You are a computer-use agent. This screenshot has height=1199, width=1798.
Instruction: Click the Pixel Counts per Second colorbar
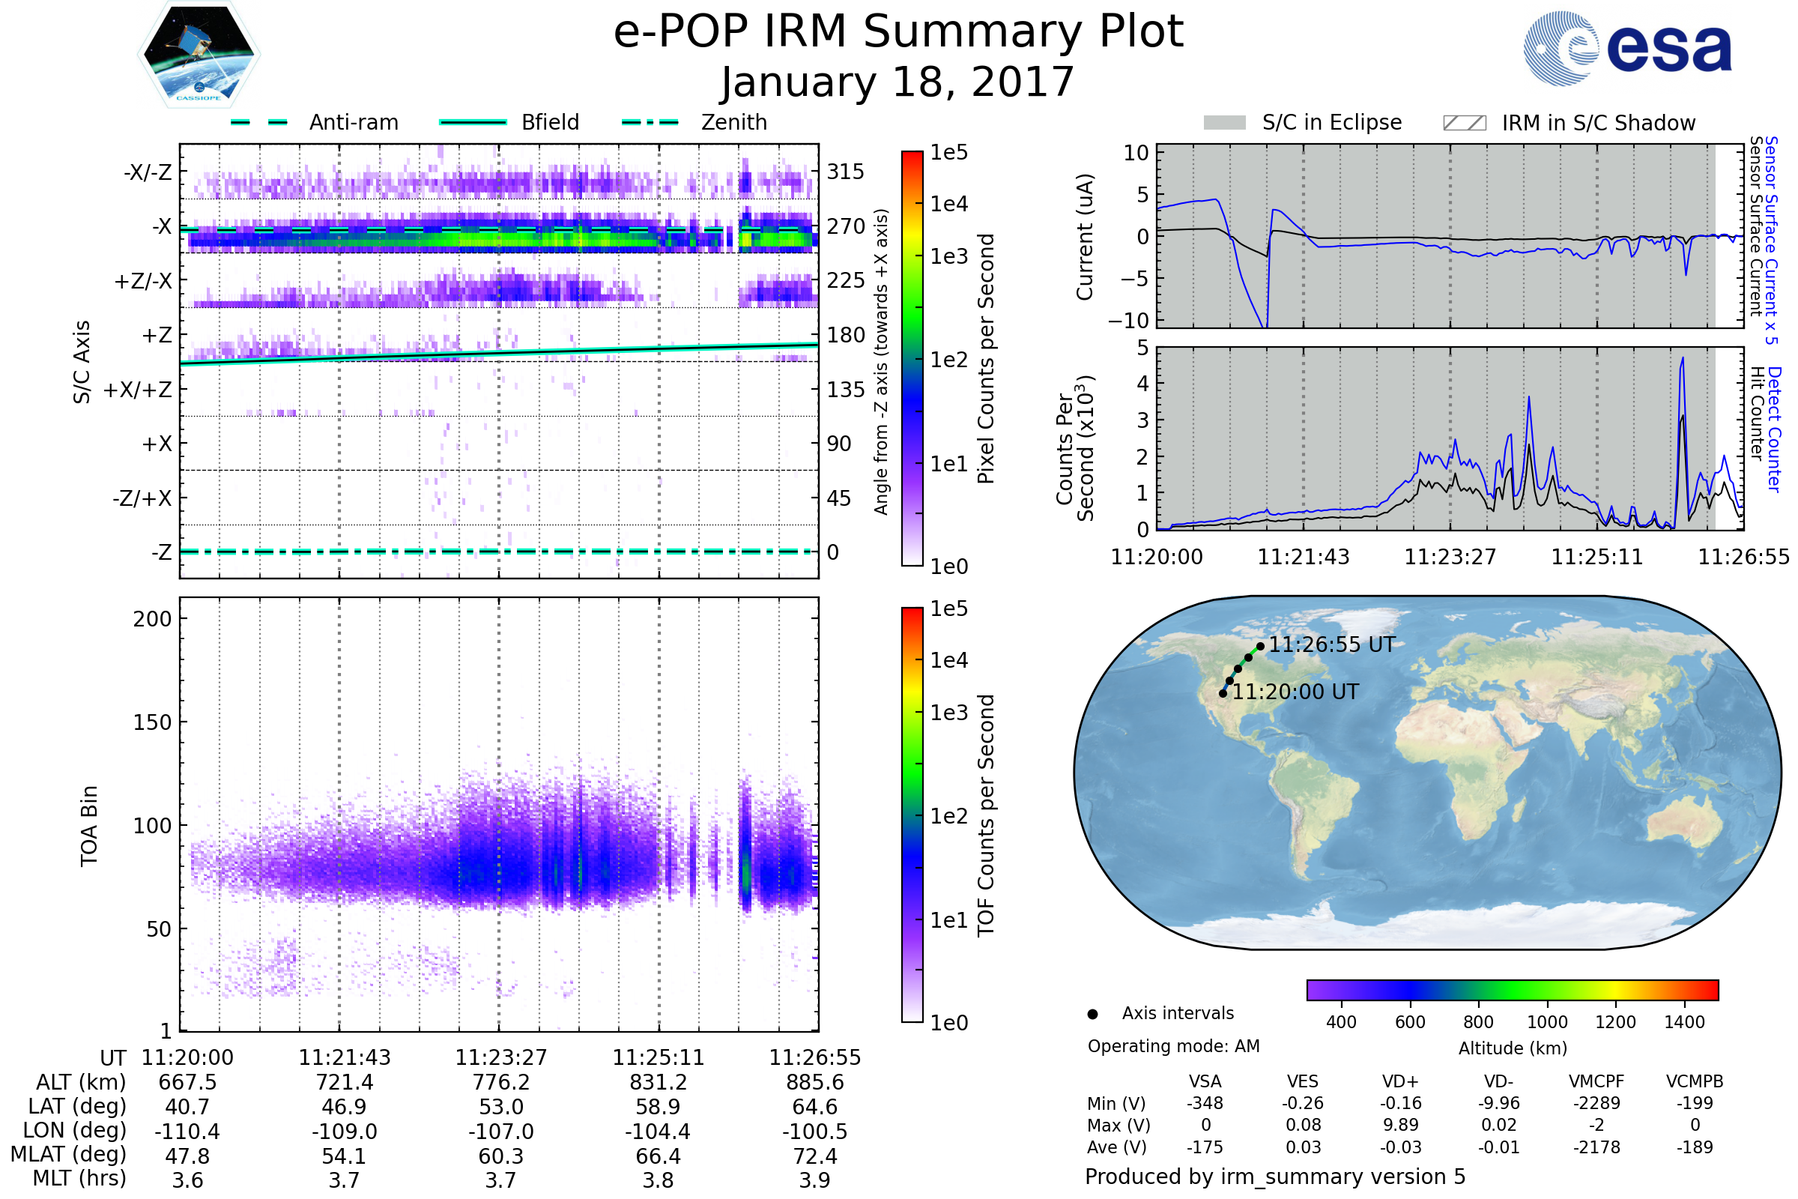(912, 358)
